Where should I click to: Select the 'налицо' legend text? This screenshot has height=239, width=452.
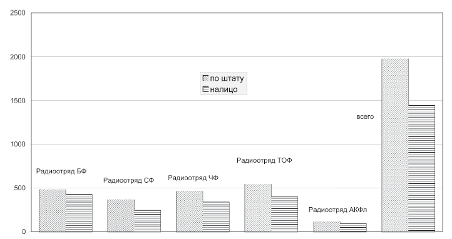pyautogui.click(x=224, y=89)
